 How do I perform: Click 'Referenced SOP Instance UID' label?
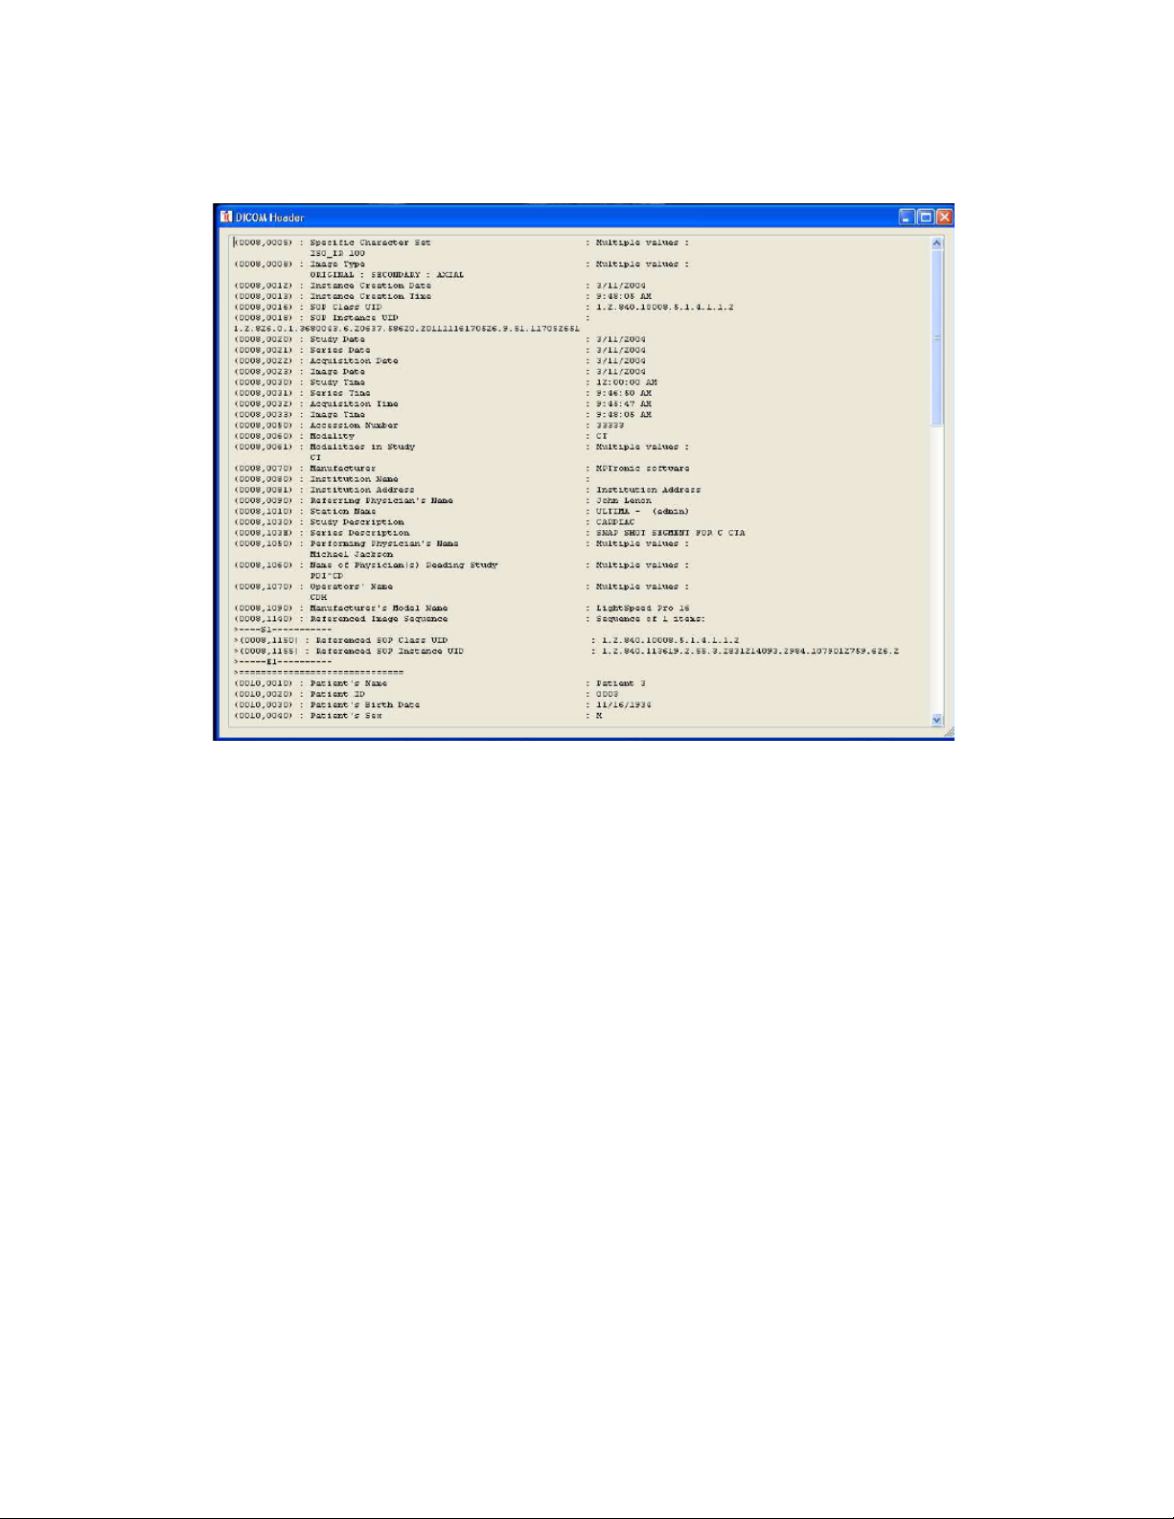[x=389, y=651]
